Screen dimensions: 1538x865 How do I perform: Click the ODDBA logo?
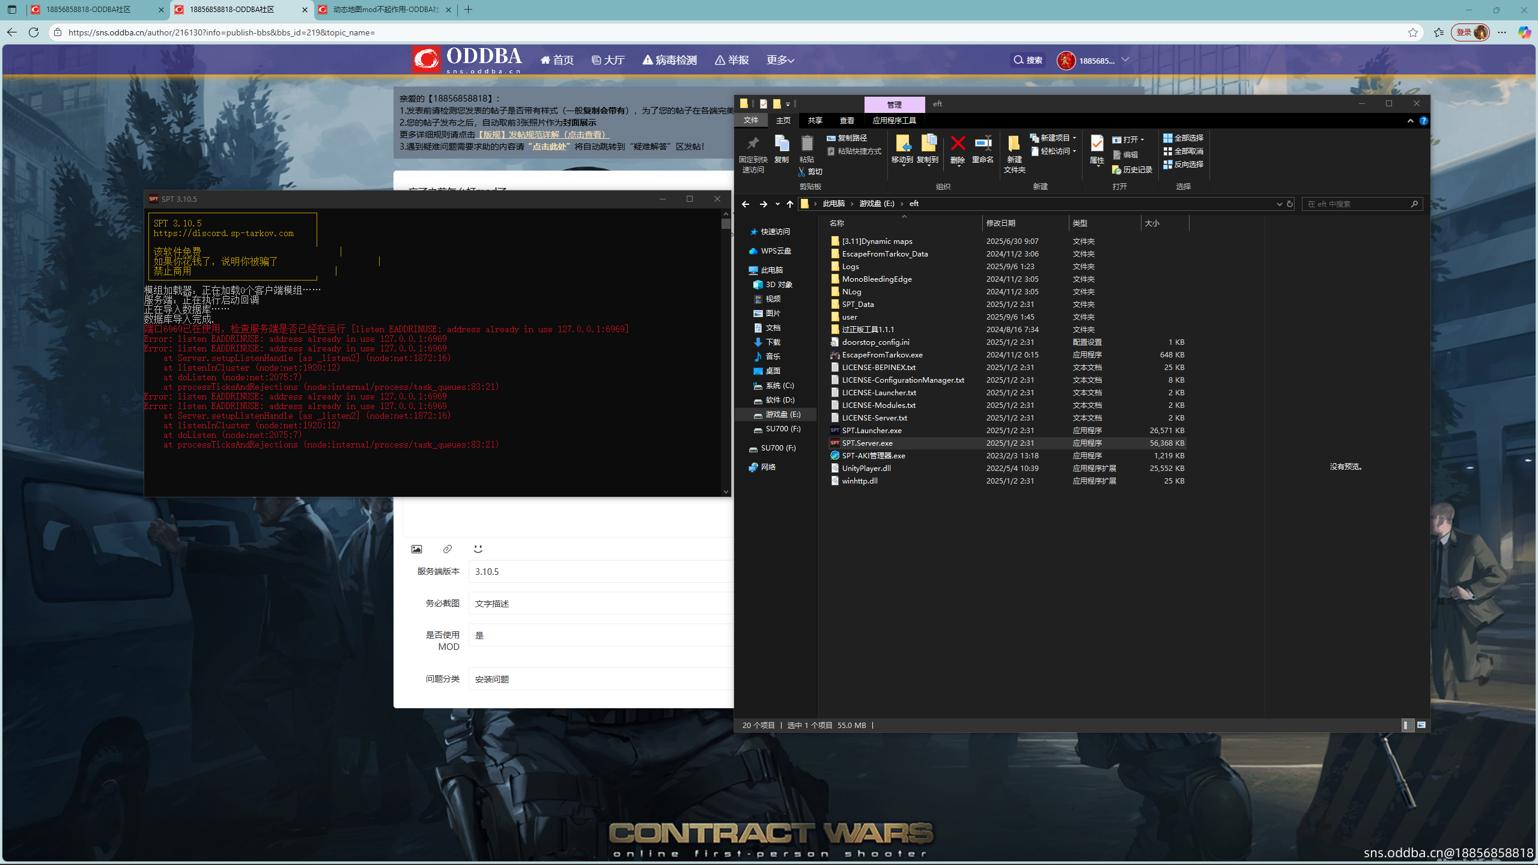click(x=467, y=60)
